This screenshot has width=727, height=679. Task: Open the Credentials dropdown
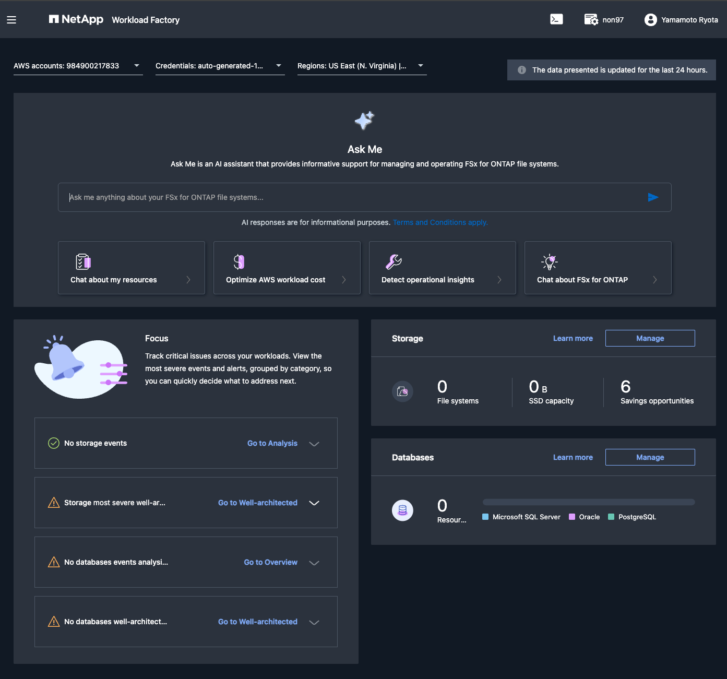(x=220, y=66)
